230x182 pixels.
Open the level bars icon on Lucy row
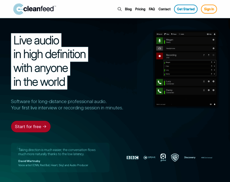click(x=204, y=81)
